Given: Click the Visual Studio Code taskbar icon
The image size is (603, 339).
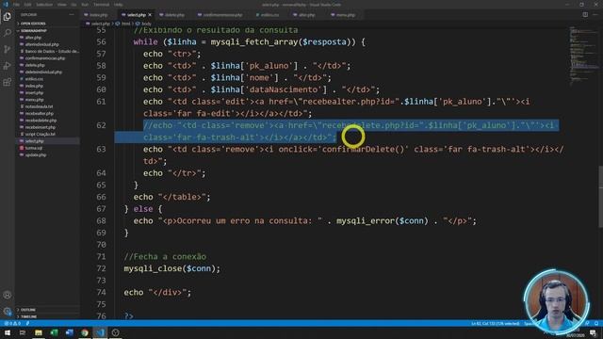Looking at the screenshot, I should [100, 332].
